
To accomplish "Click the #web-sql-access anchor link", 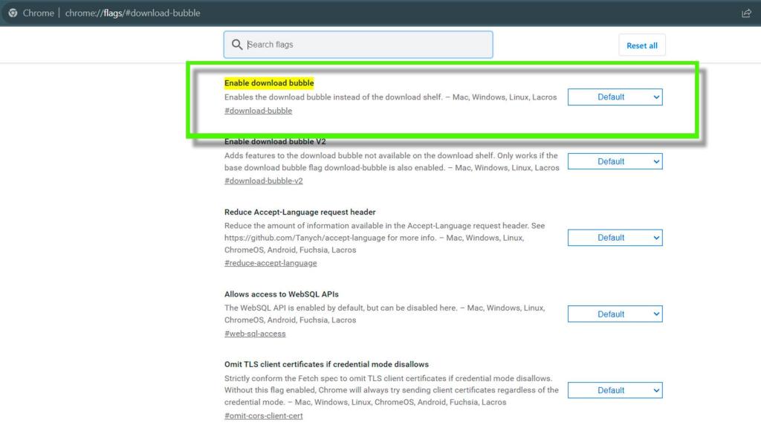I will point(255,334).
